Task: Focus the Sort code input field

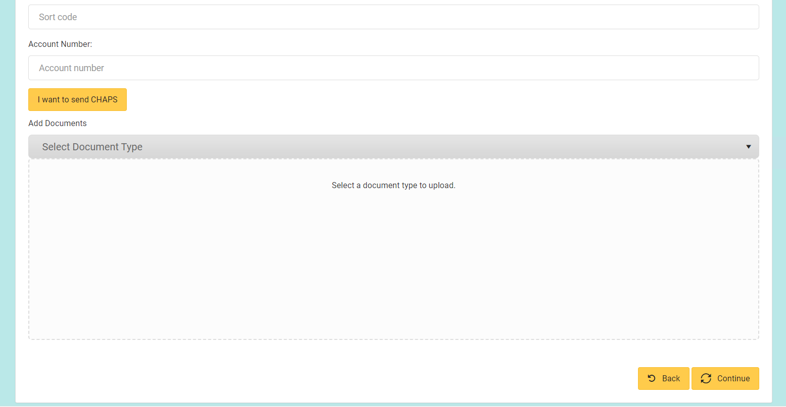Action: click(394, 17)
